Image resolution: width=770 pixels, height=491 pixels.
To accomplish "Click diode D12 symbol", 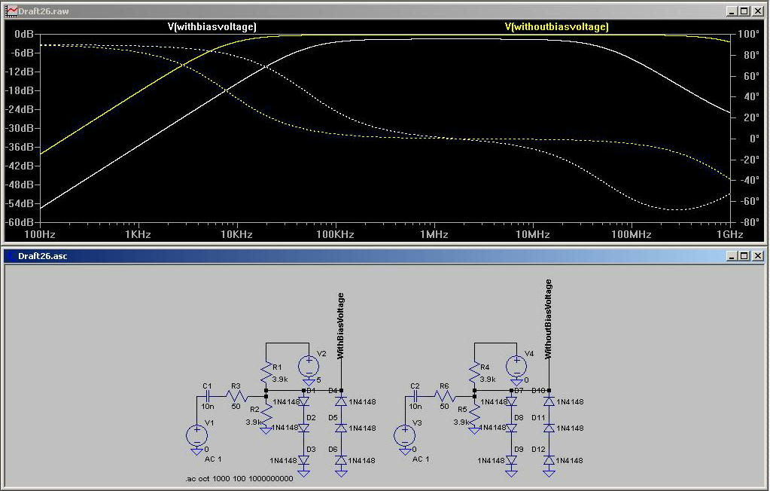I will 549,461.
